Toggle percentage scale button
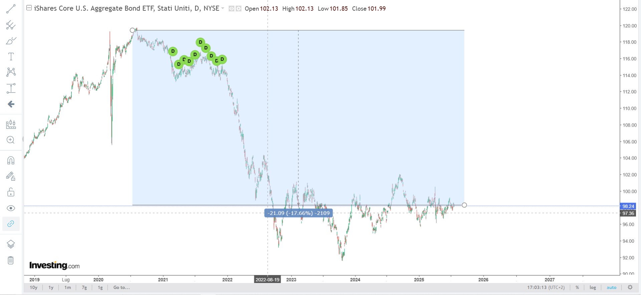641x295 pixels. [x=577, y=287]
